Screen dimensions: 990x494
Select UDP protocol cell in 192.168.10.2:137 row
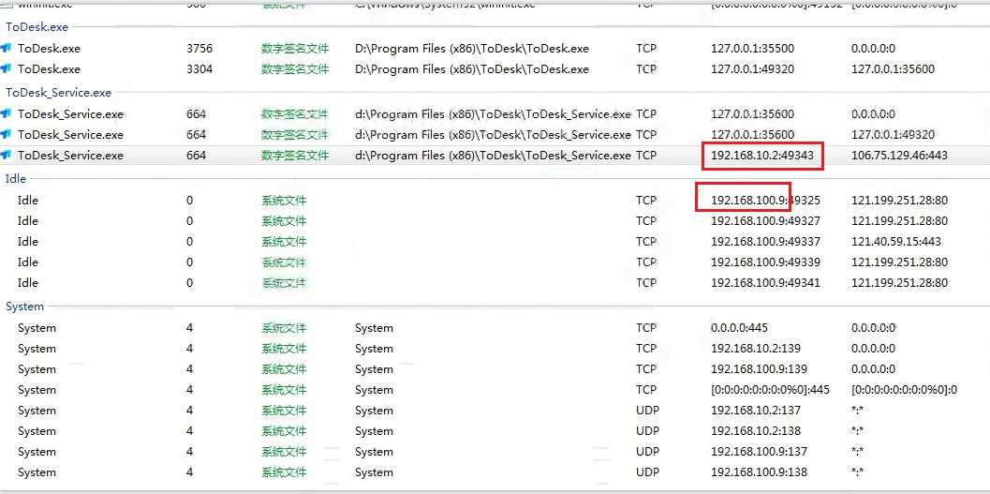click(x=647, y=410)
